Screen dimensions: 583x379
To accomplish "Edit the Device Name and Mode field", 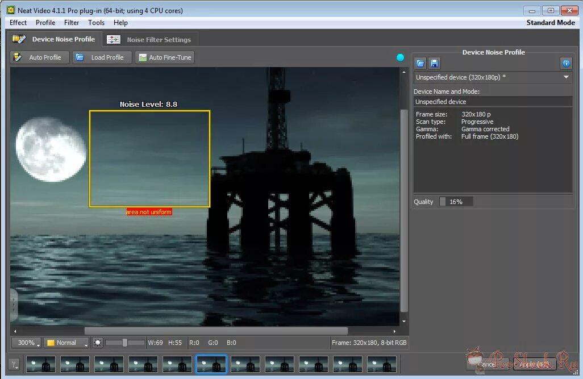I will point(493,102).
